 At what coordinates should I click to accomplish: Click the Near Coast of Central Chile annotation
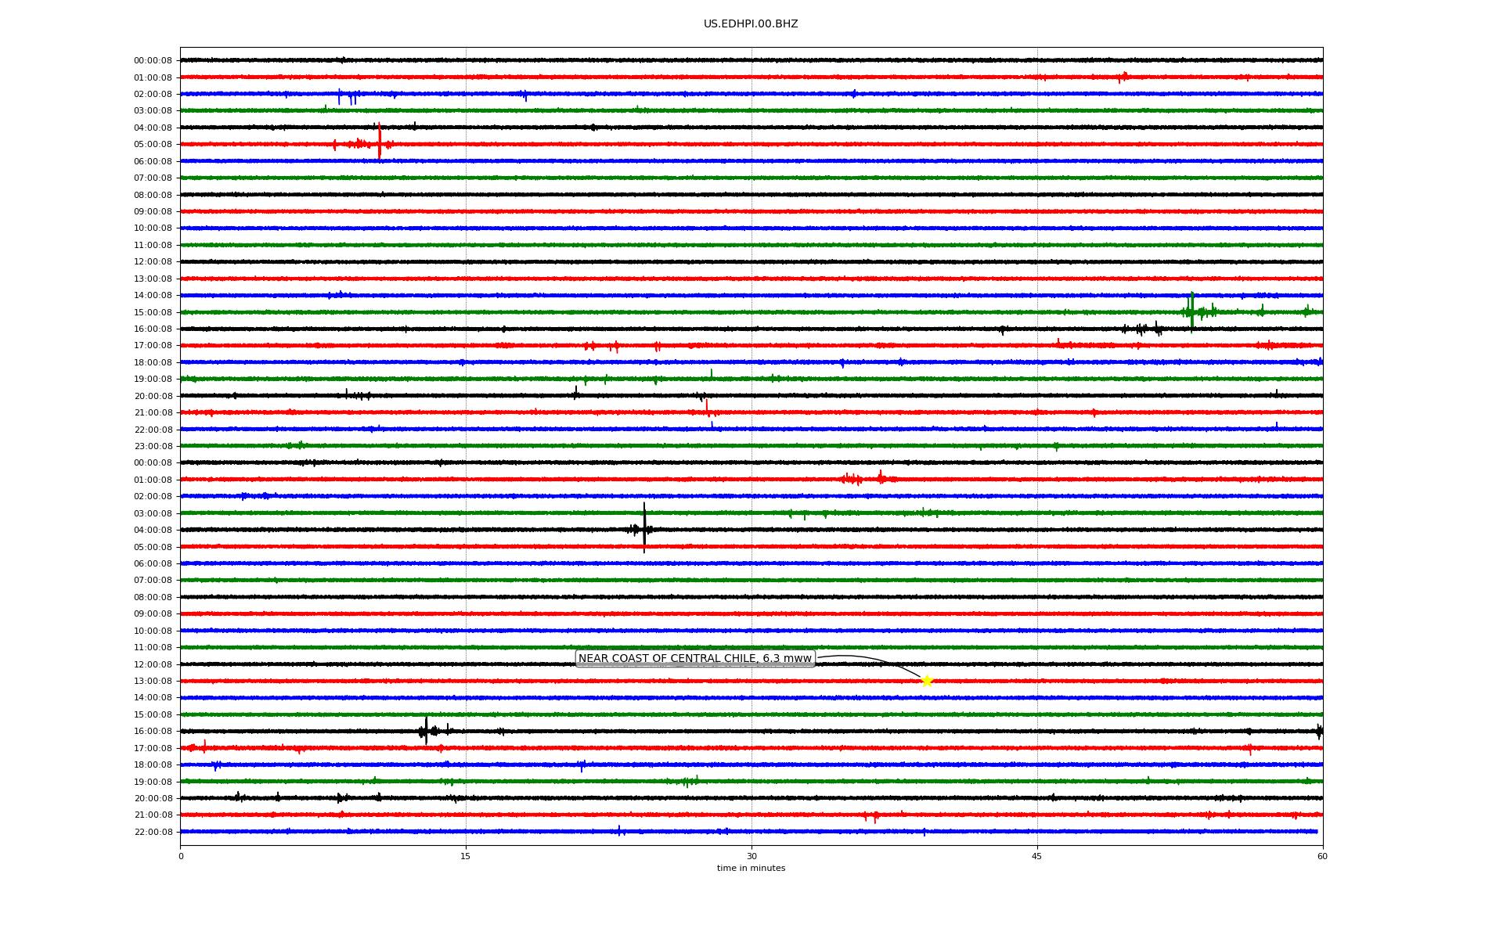click(x=694, y=659)
